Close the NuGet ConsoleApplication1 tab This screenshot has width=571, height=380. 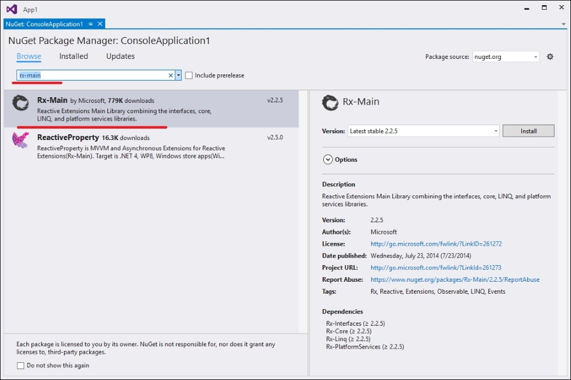pyautogui.click(x=100, y=24)
